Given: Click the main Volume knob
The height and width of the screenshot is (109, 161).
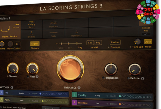Looking at the screenshot, I should tap(13, 68).
